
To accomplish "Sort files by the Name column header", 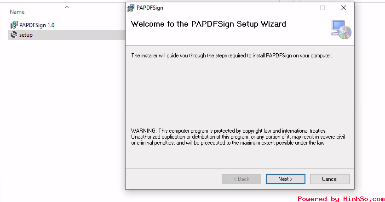I will click(17, 12).
